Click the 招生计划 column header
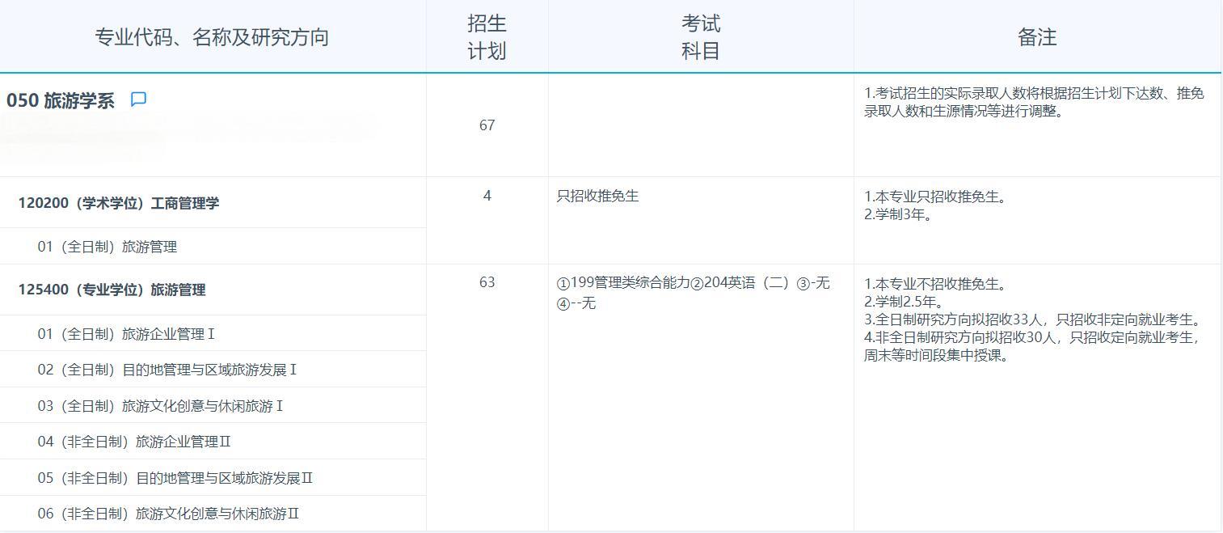Screen dimensions: 1223x533 [486, 36]
